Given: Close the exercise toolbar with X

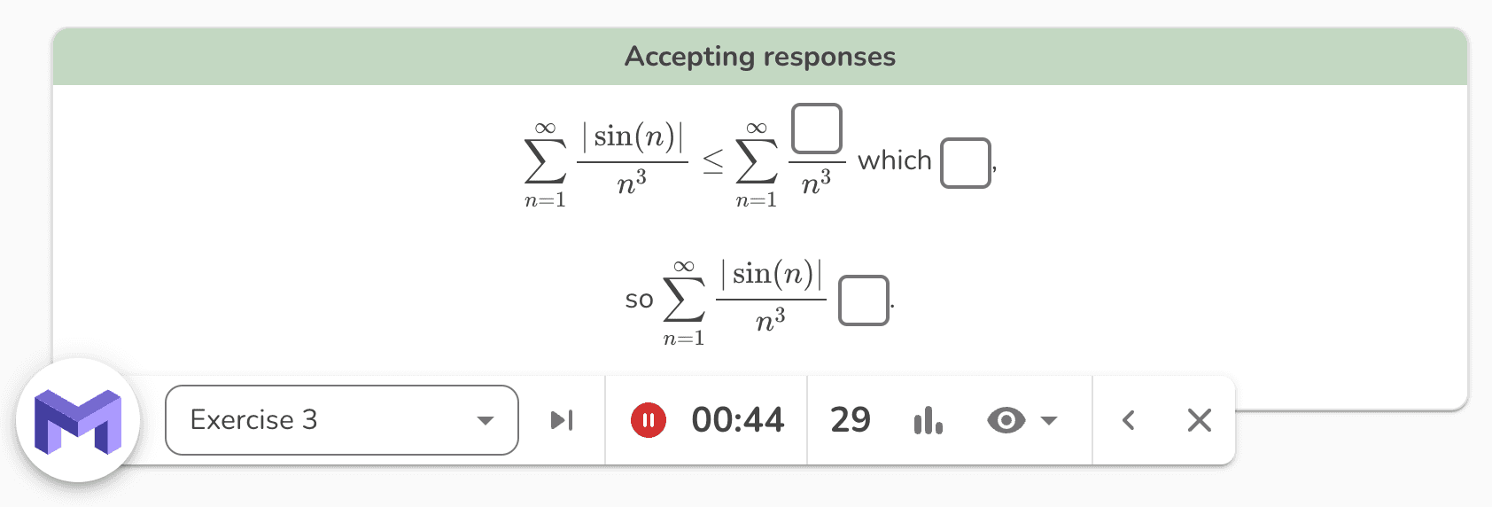Looking at the screenshot, I should tap(1199, 420).
